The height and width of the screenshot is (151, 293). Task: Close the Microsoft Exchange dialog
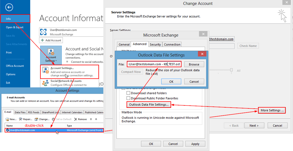coord(203,34)
